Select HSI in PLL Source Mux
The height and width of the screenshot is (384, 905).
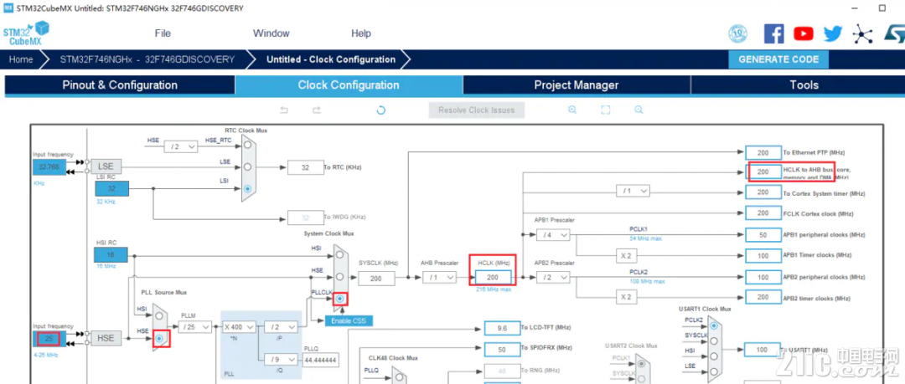click(160, 316)
